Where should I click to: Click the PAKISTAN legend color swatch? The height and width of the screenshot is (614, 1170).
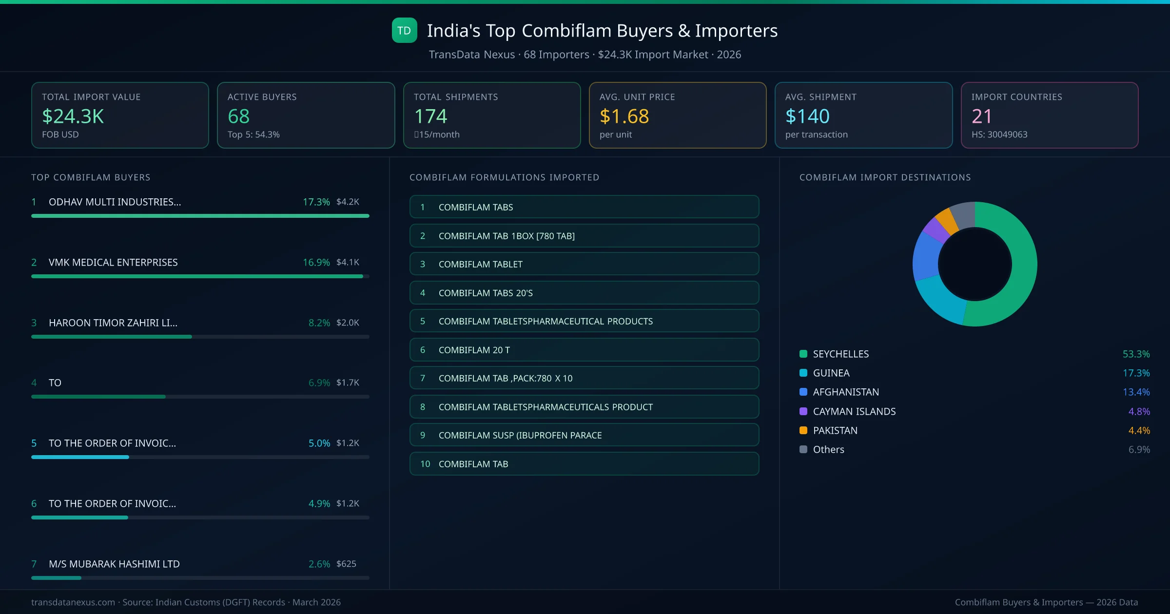click(x=802, y=430)
